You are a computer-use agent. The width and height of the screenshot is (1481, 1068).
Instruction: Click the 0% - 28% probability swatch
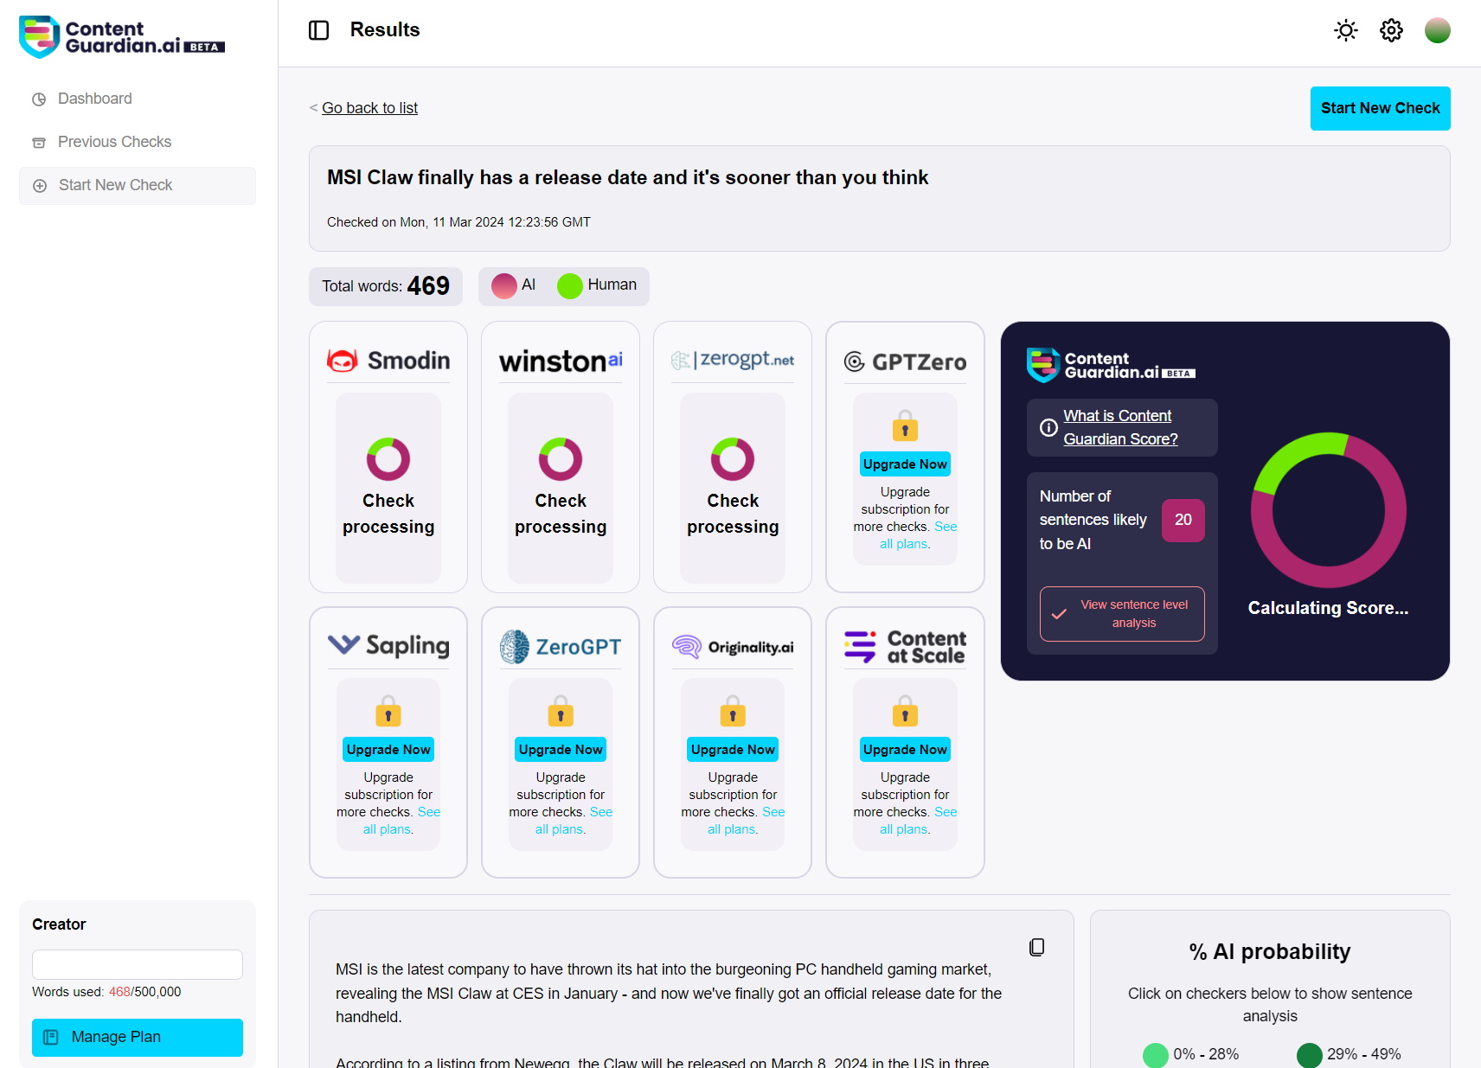point(1156,1055)
